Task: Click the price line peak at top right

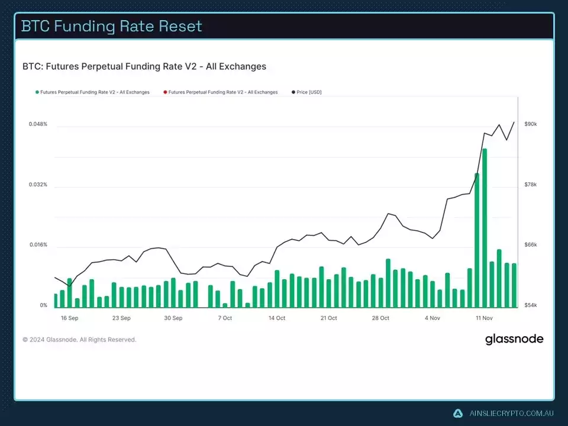Action: tap(514, 122)
